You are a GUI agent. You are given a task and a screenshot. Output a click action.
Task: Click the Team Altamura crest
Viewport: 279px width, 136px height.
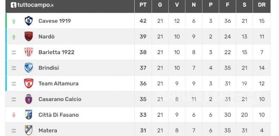(x=29, y=83)
